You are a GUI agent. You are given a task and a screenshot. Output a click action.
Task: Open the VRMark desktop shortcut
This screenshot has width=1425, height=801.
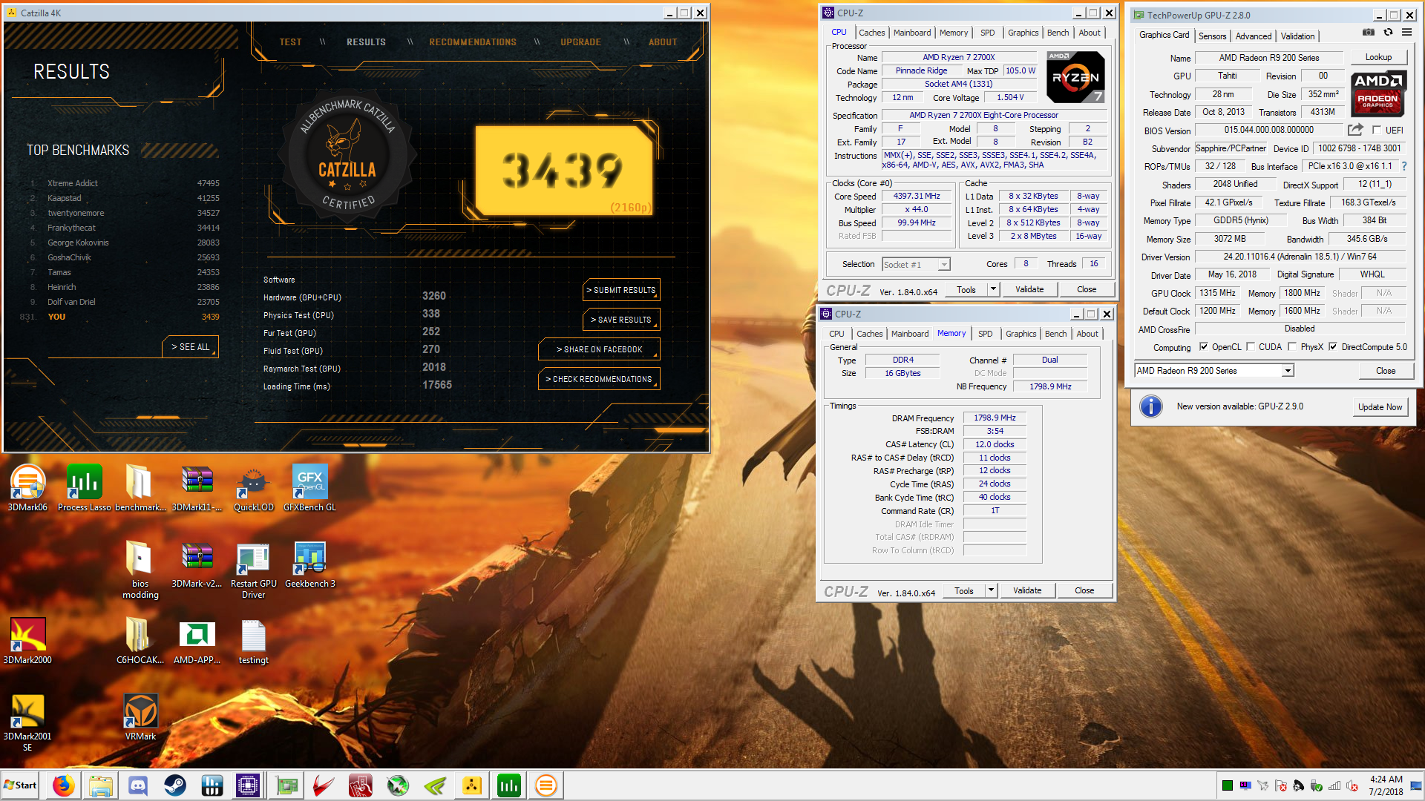tap(140, 716)
